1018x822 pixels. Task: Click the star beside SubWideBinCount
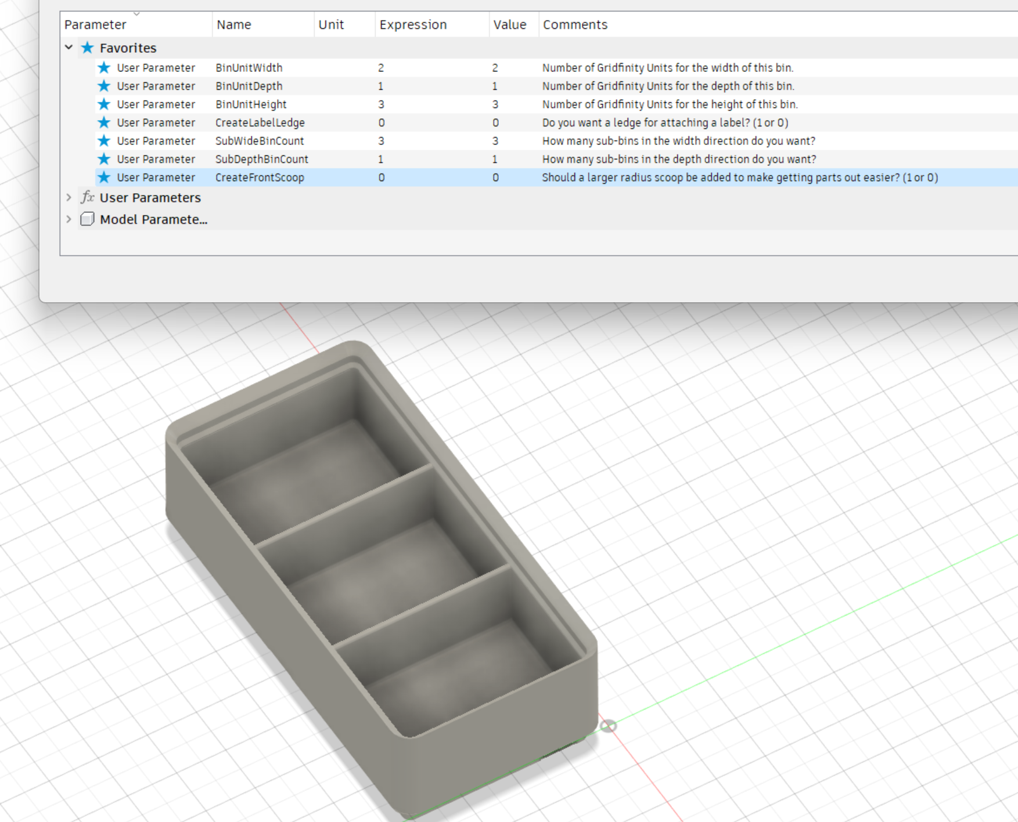click(103, 141)
